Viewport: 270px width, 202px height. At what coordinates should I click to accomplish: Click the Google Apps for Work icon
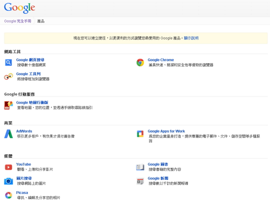(140, 134)
